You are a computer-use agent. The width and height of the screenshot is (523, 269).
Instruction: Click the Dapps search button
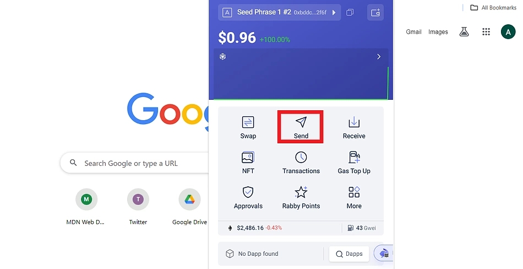(x=349, y=254)
